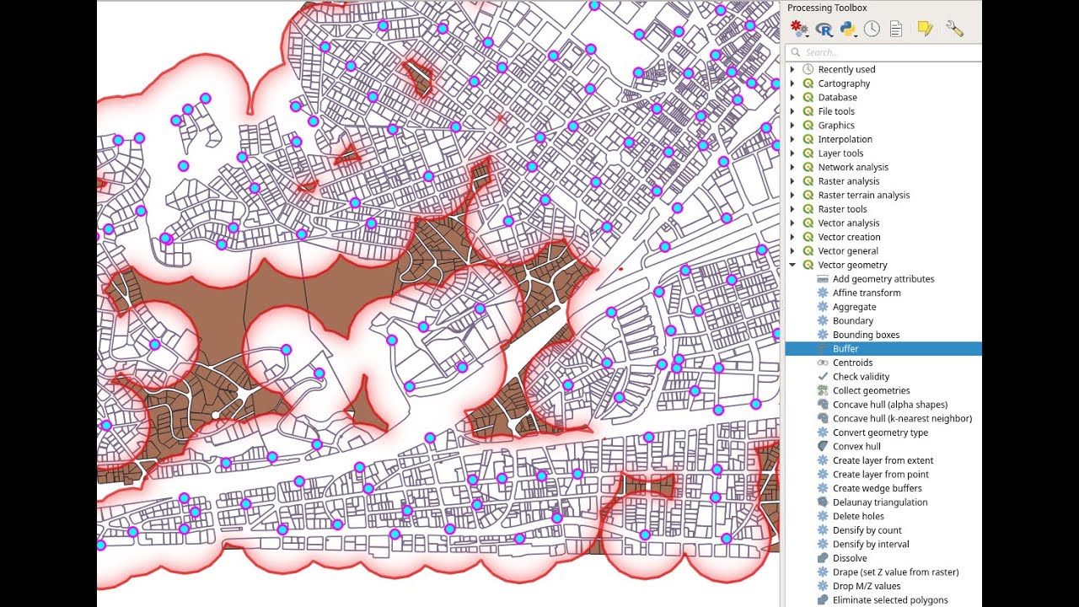Click the Raster terrain analysis label

pyautogui.click(x=863, y=195)
